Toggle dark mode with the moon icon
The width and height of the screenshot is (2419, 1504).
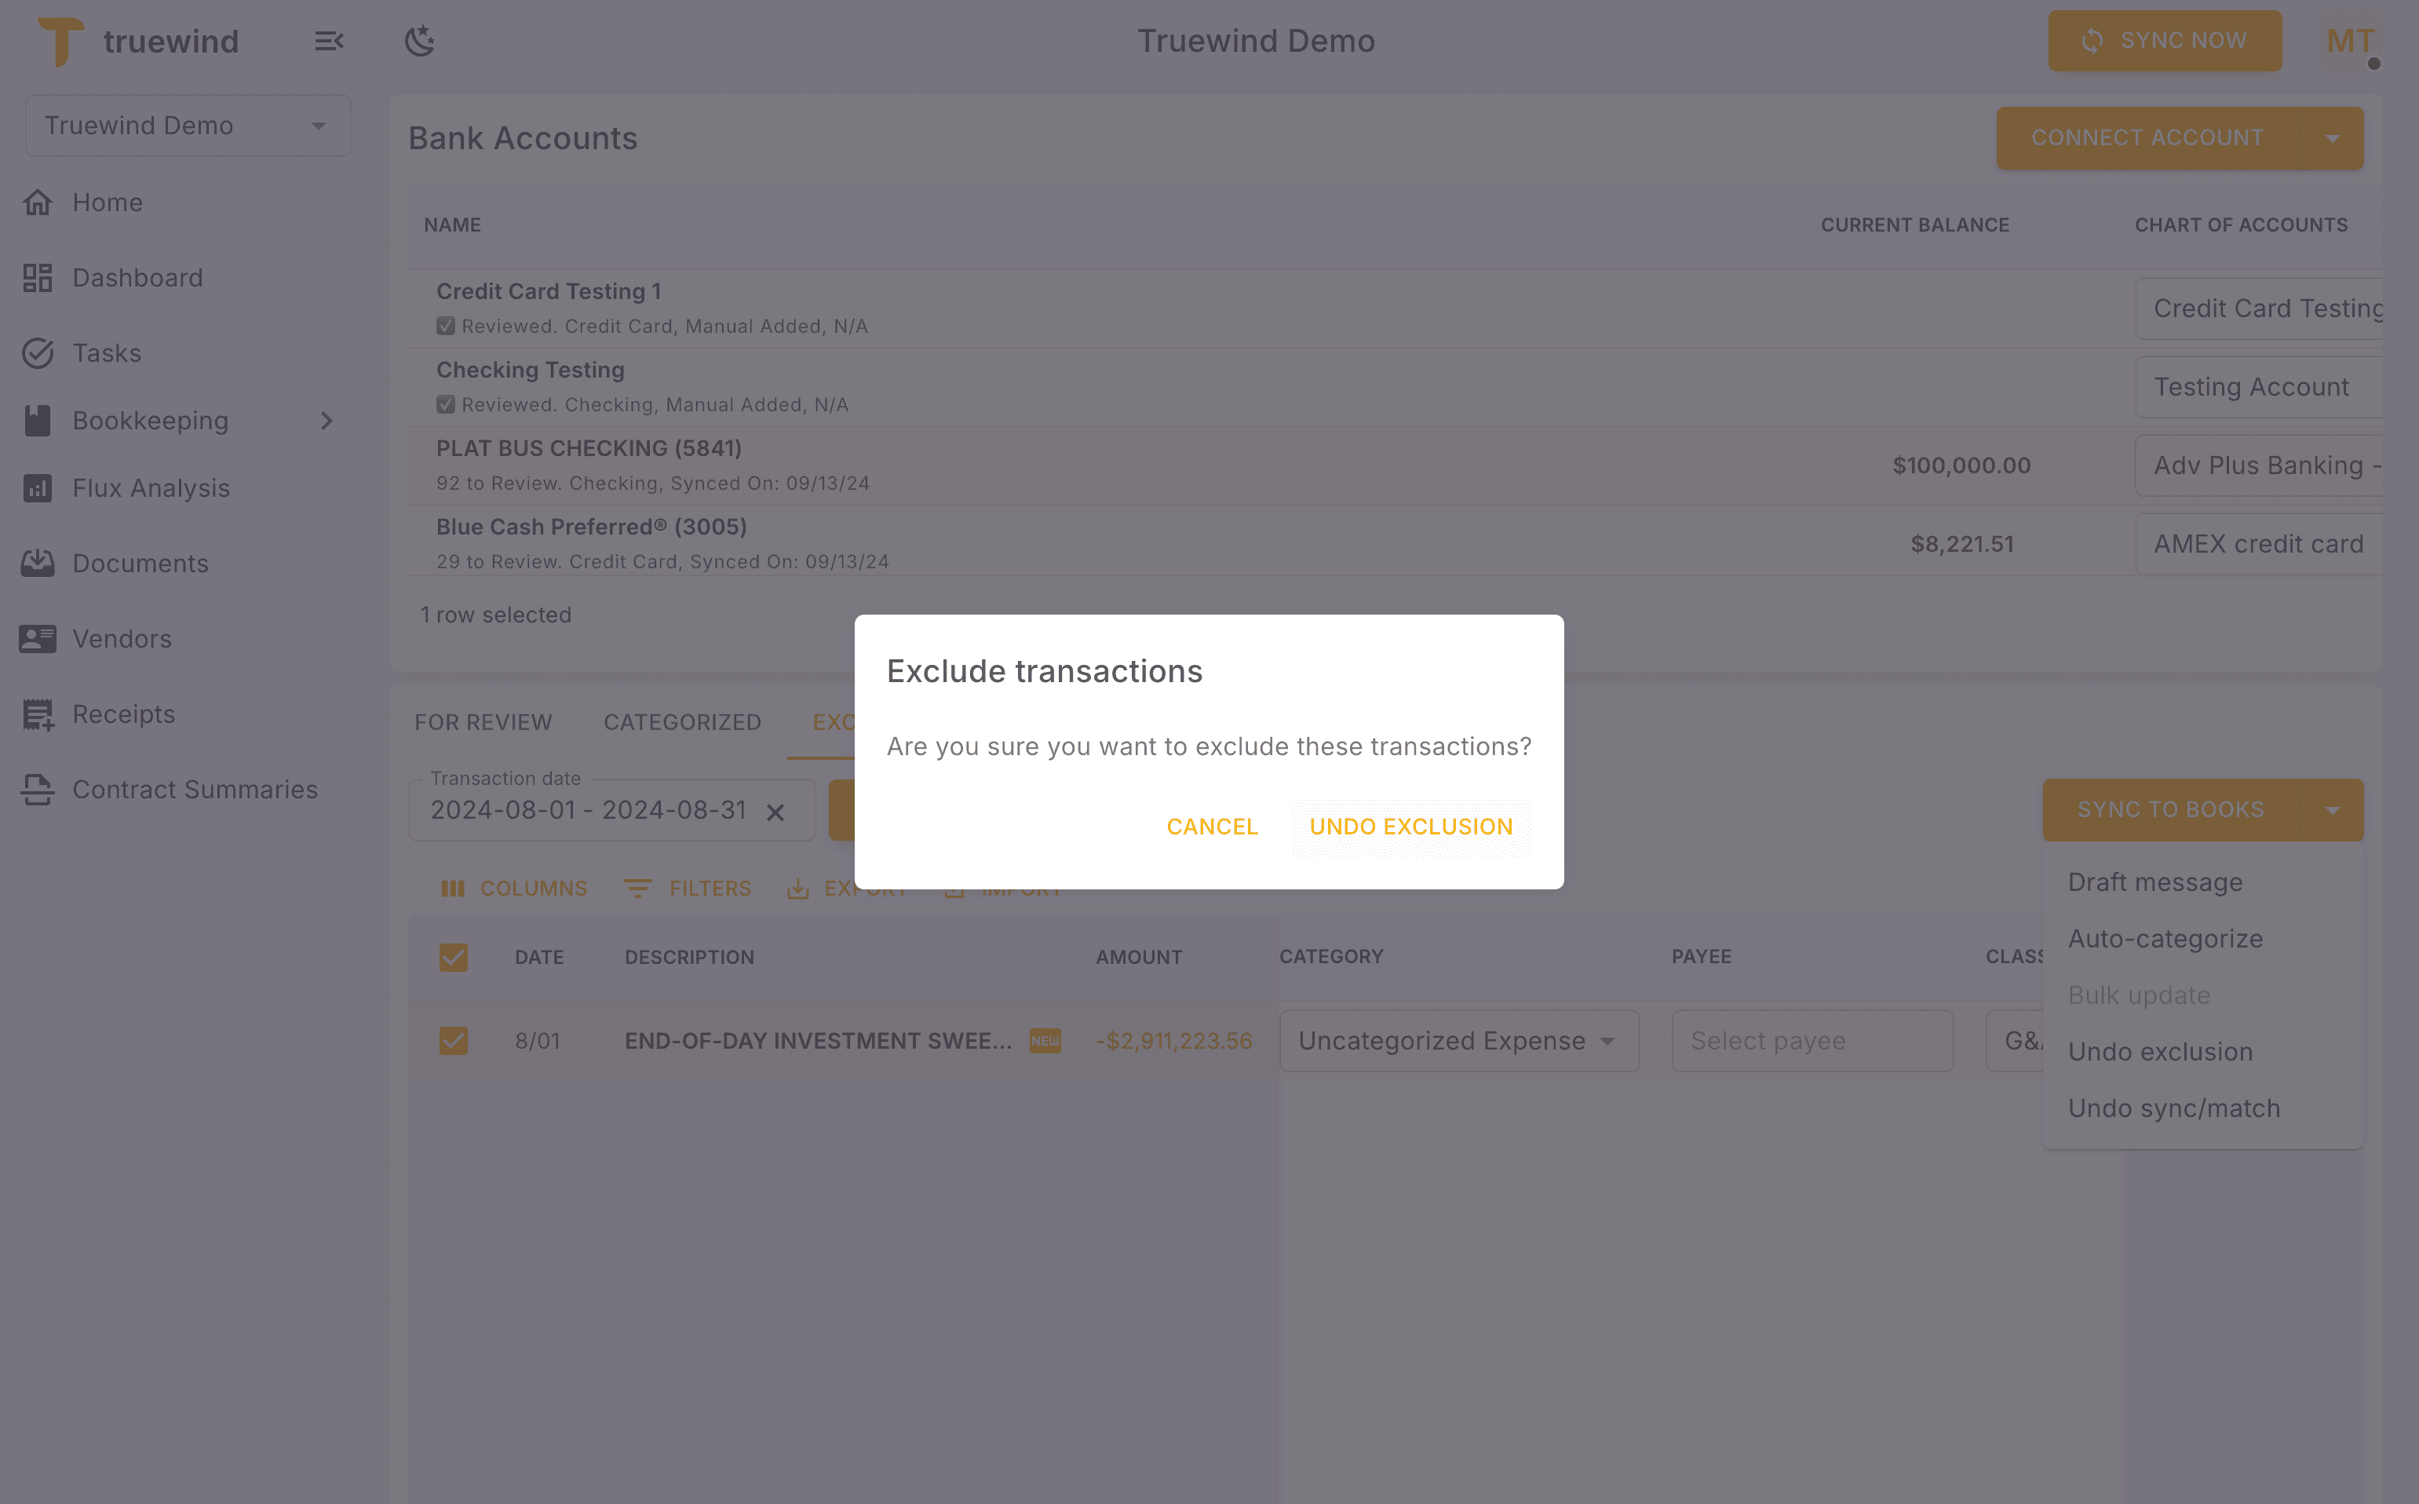[x=420, y=40]
